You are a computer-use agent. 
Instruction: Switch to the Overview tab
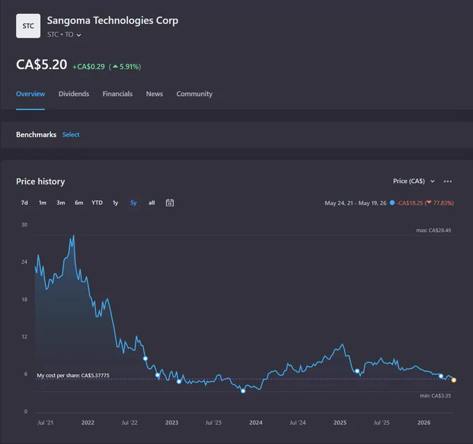pos(31,94)
